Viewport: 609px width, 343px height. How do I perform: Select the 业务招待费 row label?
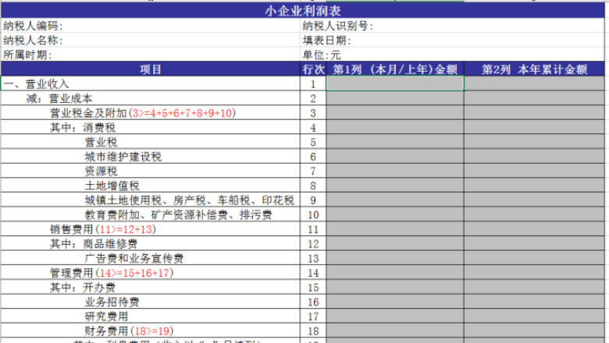pos(151,302)
